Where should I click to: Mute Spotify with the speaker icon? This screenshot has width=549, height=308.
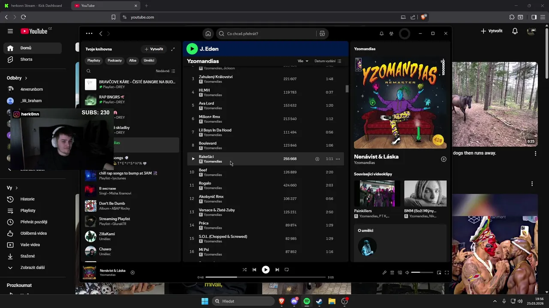[x=407, y=272]
